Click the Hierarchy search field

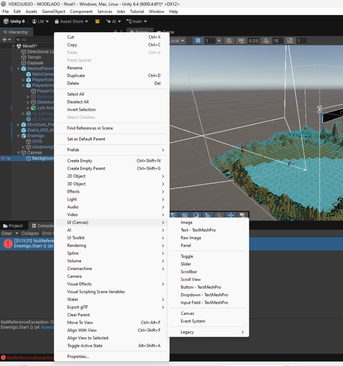pos(35,40)
